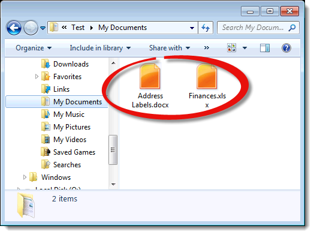Refresh the folder view
Screen dimensions: 314x235
pyautogui.click(x=206, y=28)
